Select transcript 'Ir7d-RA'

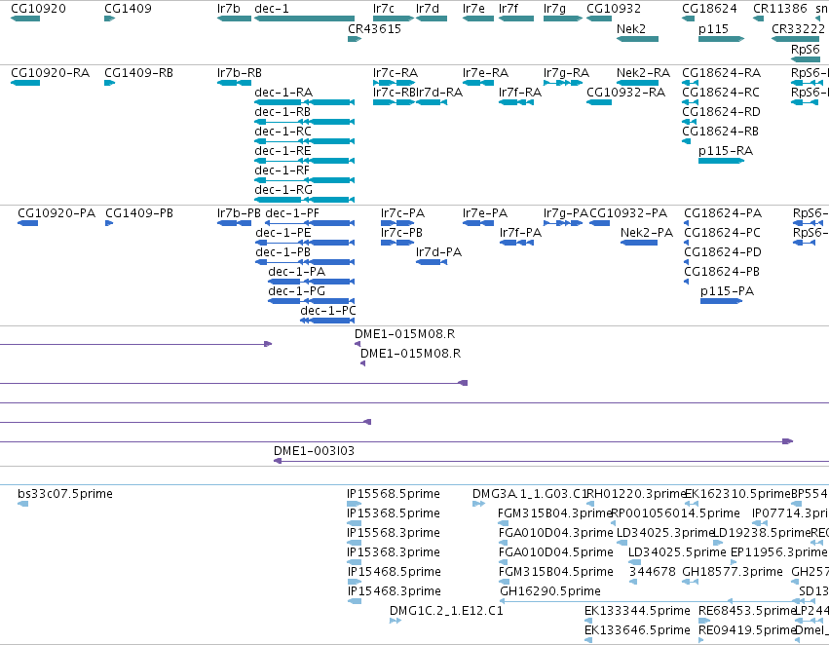tap(439, 93)
